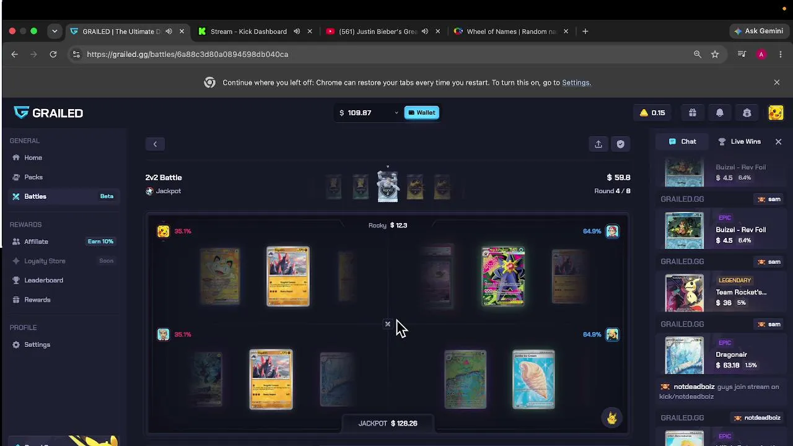This screenshot has width=793, height=446.
Task: Click the "JACKPOT $ 128.26" label
Action: point(388,424)
